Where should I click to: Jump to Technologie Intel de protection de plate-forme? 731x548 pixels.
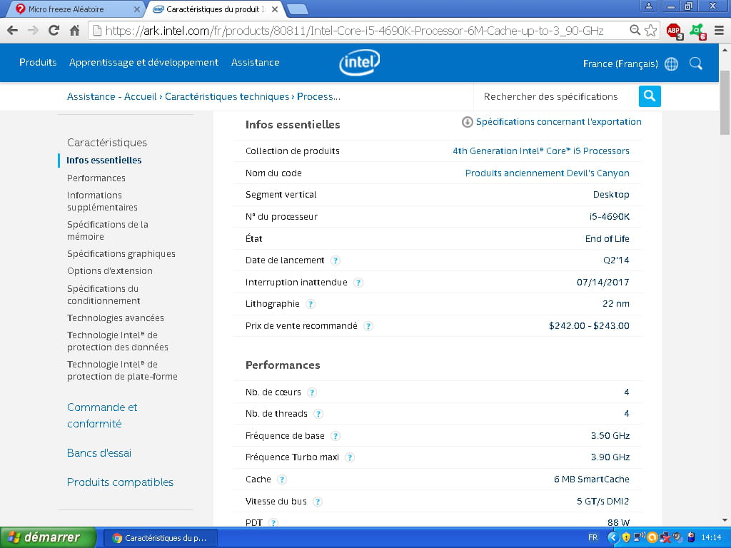point(122,370)
